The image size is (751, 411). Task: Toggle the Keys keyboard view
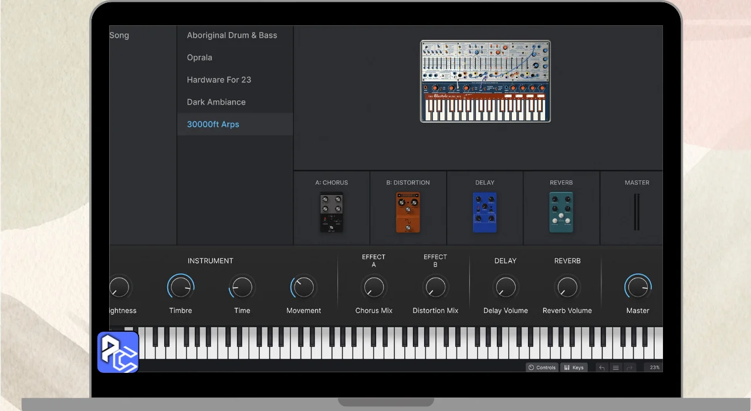point(574,368)
